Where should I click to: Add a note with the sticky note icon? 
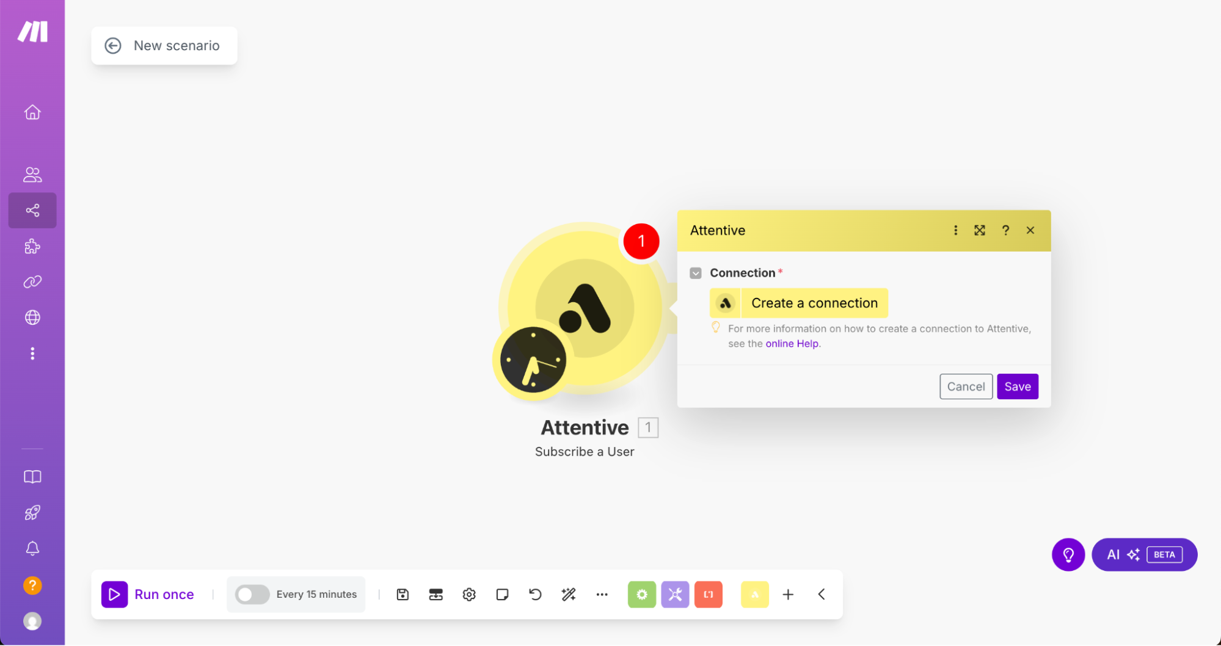click(x=502, y=595)
